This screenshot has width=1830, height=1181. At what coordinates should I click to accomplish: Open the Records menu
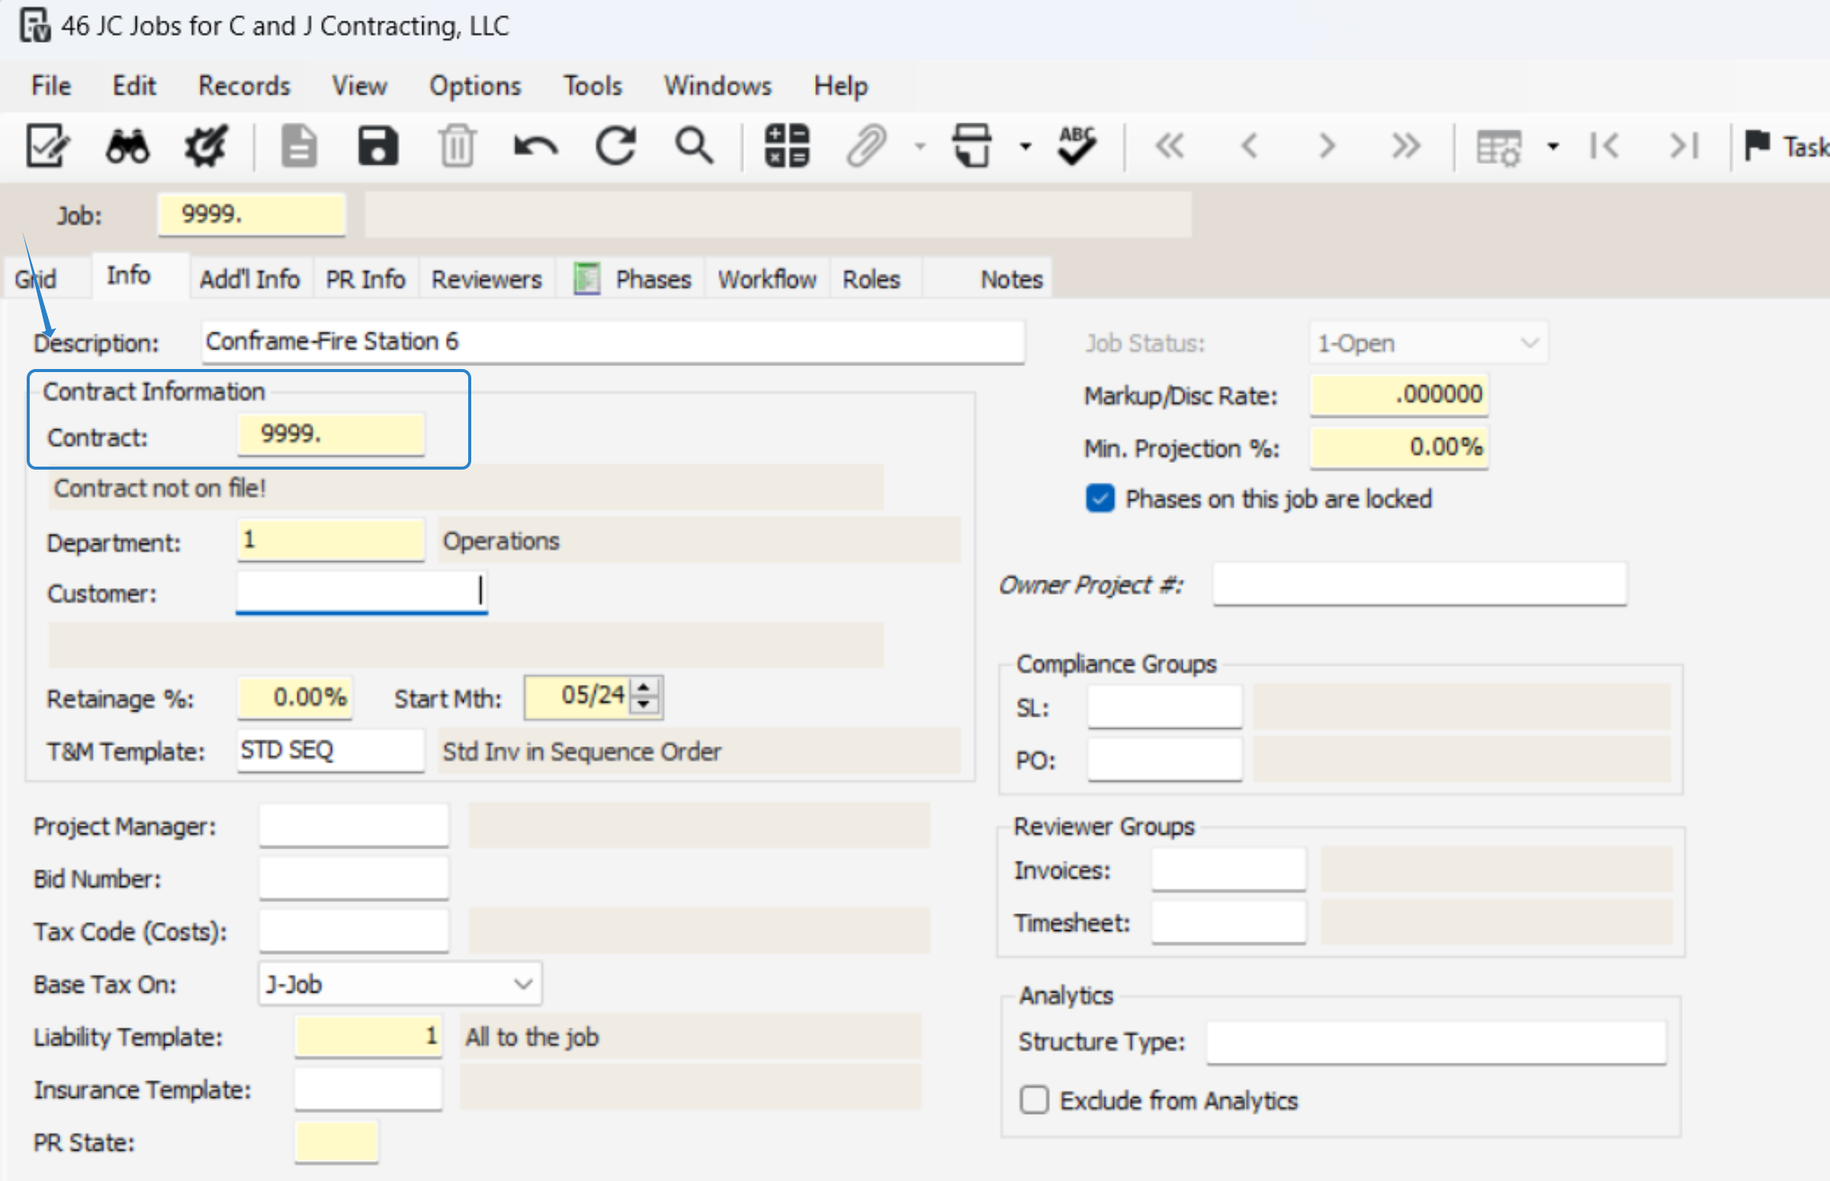tap(244, 86)
